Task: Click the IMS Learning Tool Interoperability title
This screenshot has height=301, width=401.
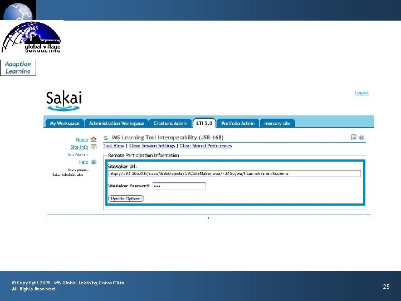Action: coord(168,138)
